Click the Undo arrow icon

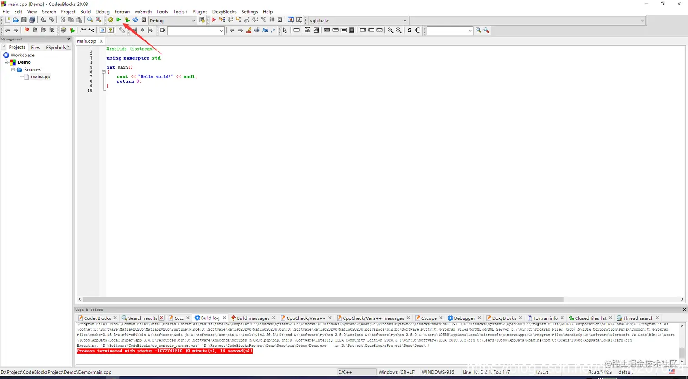[43, 20]
